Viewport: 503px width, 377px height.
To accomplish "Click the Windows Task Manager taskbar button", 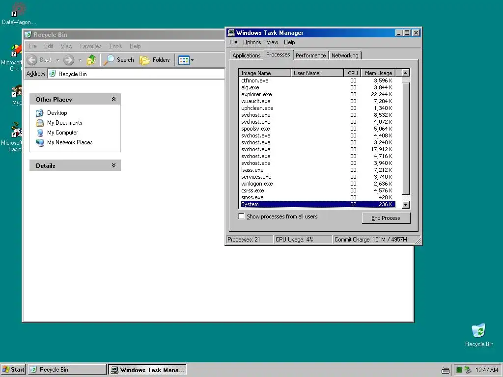I will [147, 370].
